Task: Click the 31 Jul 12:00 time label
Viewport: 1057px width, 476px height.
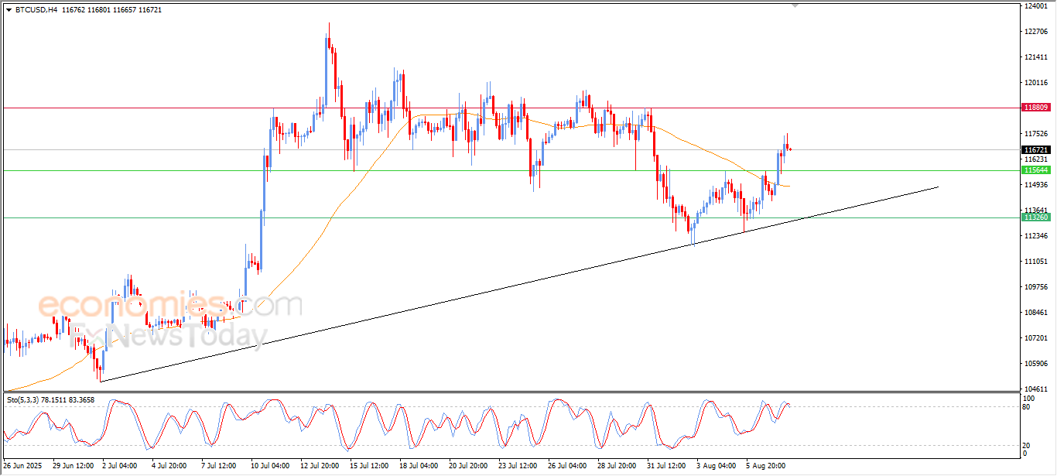Action: tap(666, 466)
